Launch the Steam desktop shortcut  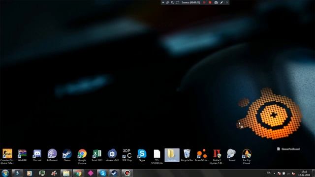point(67,155)
